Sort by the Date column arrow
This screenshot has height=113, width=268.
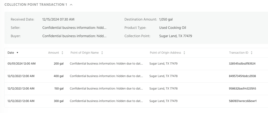point(17,53)
